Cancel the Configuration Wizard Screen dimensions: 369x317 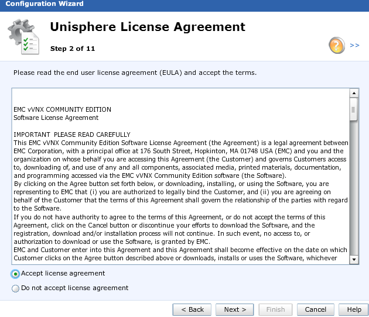(x=316, y=309)
